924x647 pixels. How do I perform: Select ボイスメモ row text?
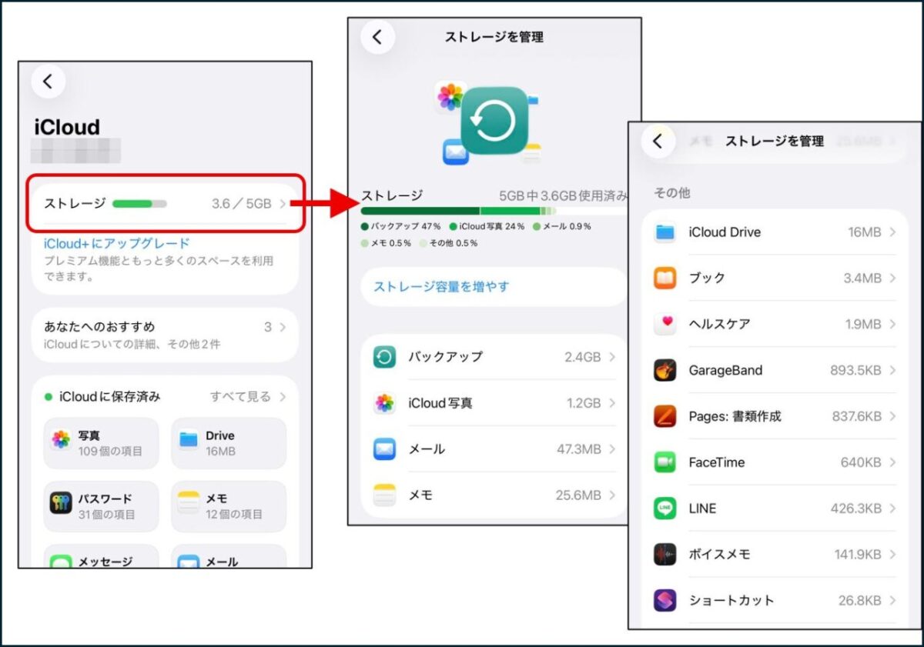(719, 555)
